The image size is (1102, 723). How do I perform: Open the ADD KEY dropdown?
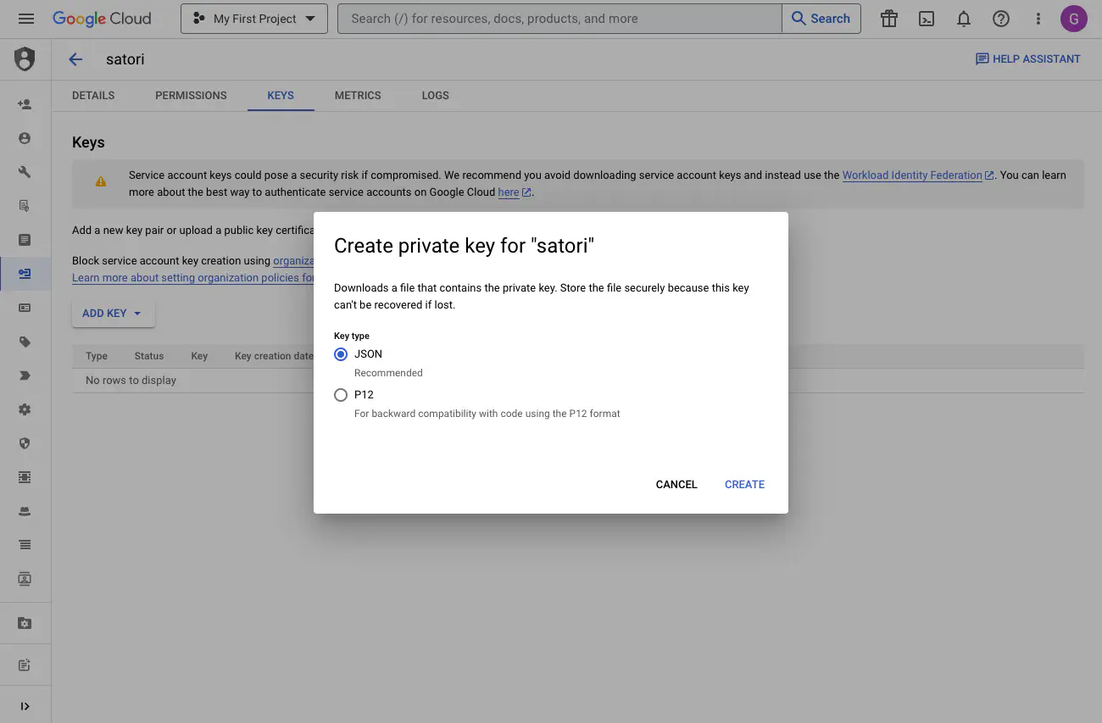coord(113,313)
